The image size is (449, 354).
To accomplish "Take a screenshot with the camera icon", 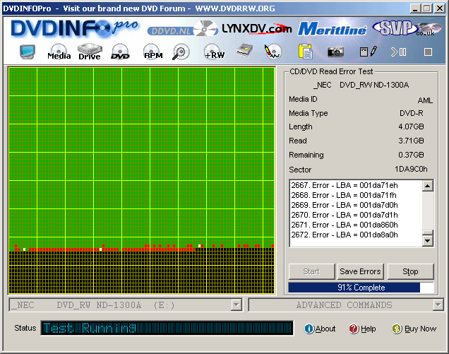I will 335,52.
